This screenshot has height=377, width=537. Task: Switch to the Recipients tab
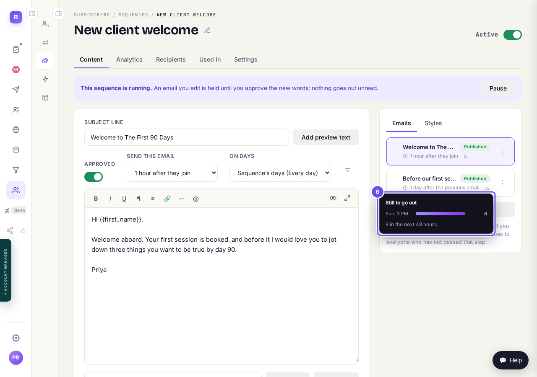pyautogui.click(x=171, y=59)
